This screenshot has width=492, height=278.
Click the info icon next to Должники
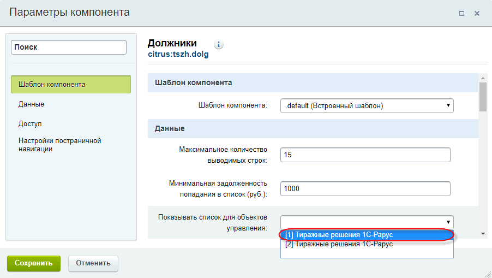point(219,45)
